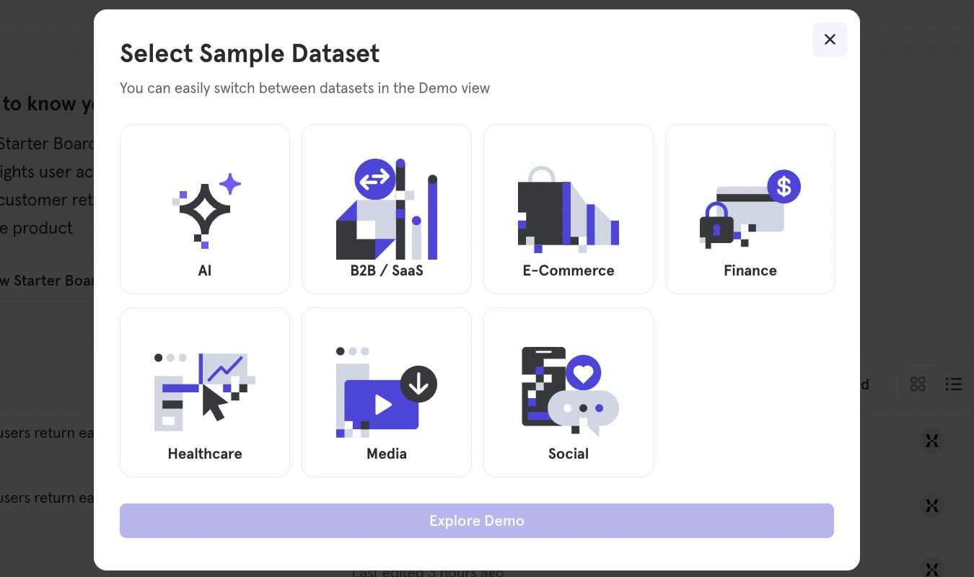Click the Mixpanel icon on first board row
This screenshot has height=577, width=974.
point(932,440)
